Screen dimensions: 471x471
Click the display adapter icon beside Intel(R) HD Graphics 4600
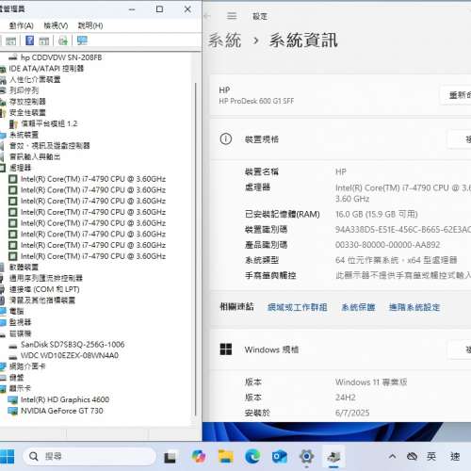pos(13,399)
